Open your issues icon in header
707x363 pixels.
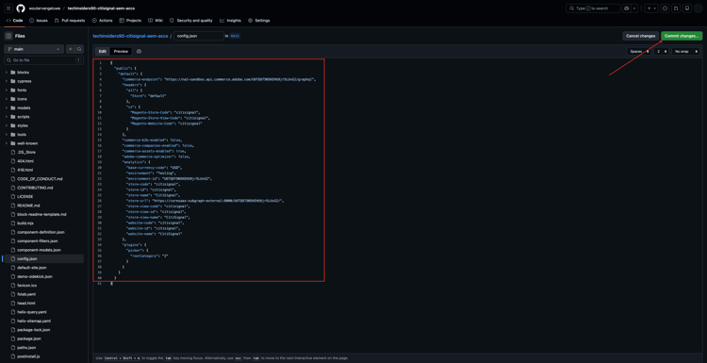pos(666,8)
